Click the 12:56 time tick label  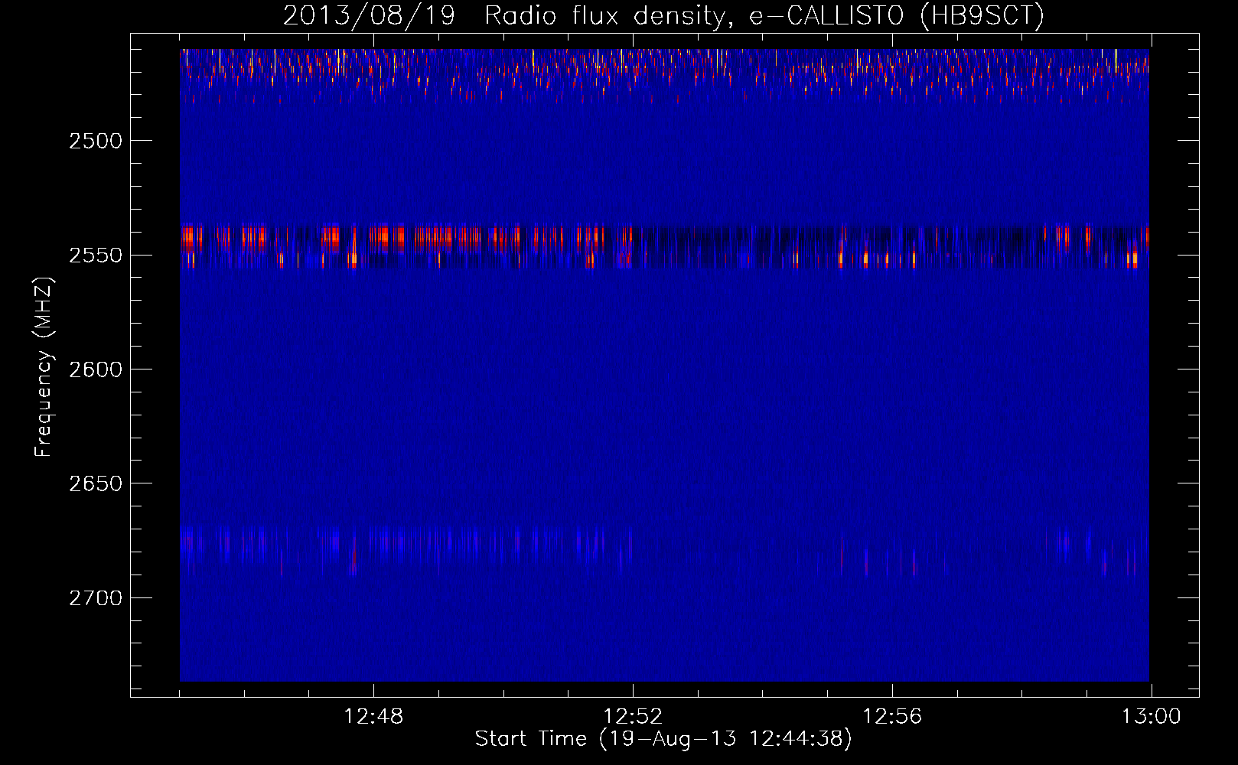(892, 717)
